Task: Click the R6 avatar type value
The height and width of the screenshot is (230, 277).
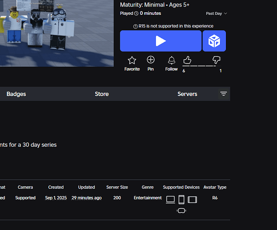Action: pyautogui.click(x=215, y=198)
